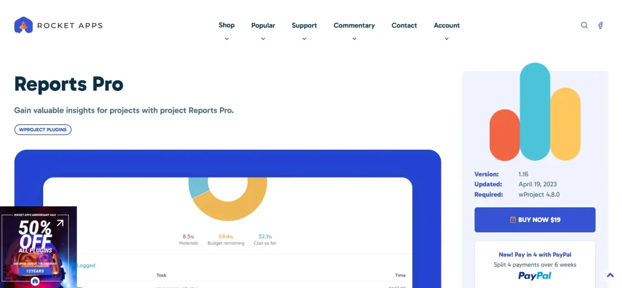Open the Account menu
Image resolution: width=622 pixels, height=288 pixels.
[x=446, y=25]
